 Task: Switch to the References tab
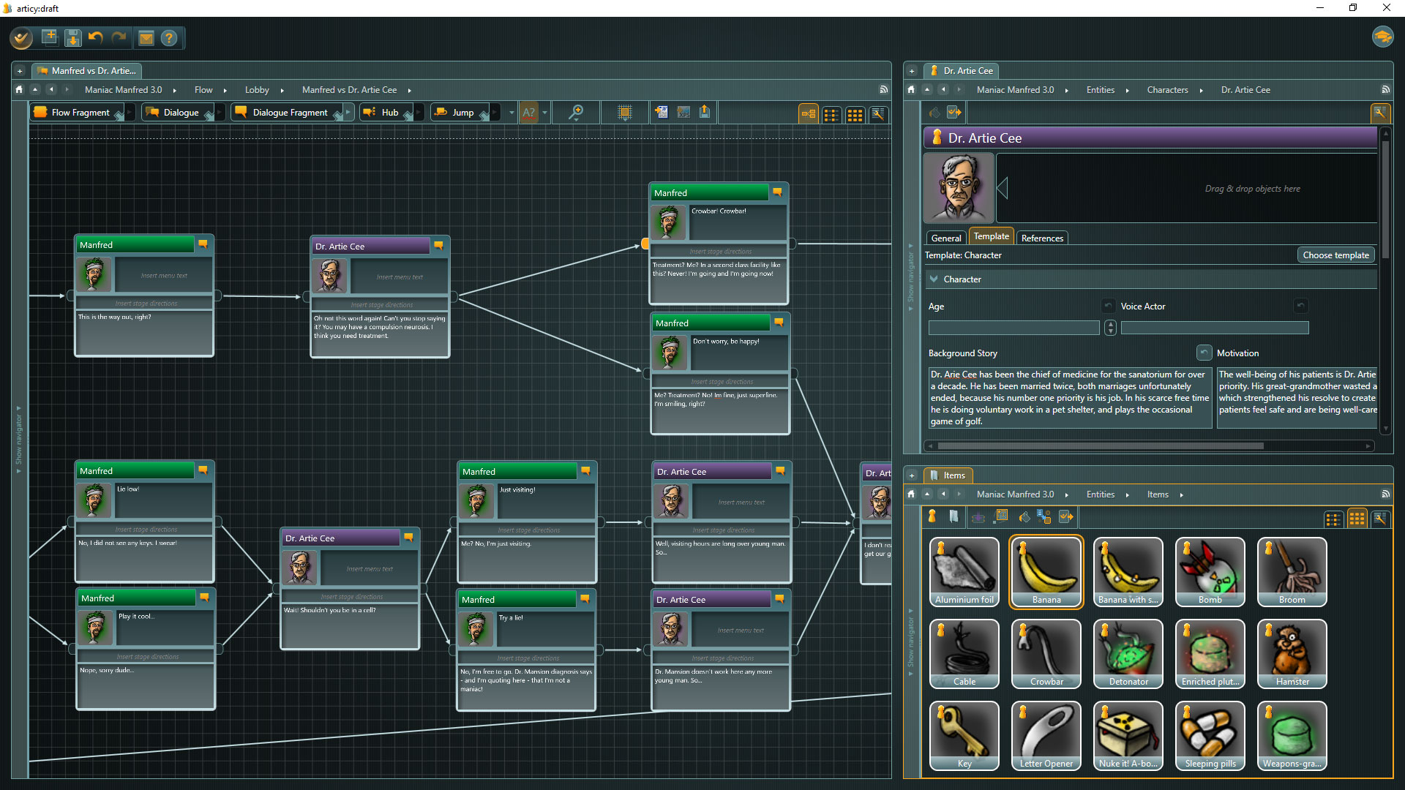pos(1042,238)
